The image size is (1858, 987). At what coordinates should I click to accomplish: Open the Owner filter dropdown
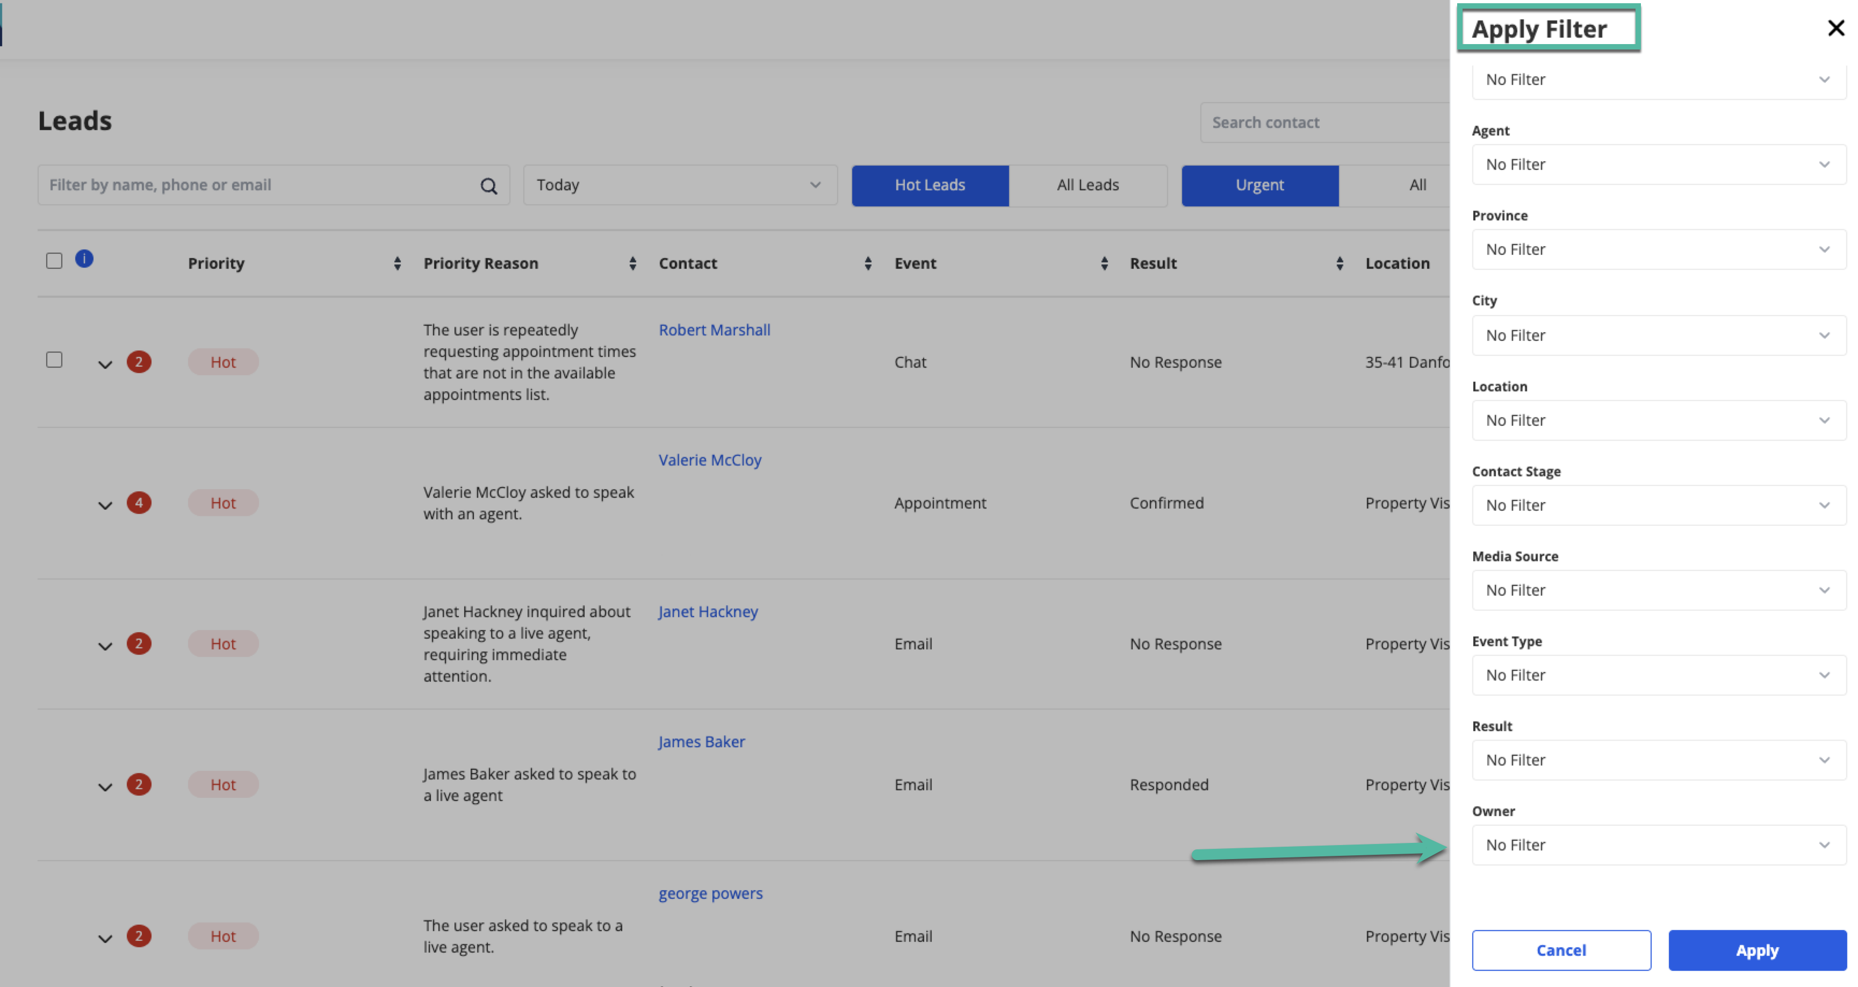1658,845
